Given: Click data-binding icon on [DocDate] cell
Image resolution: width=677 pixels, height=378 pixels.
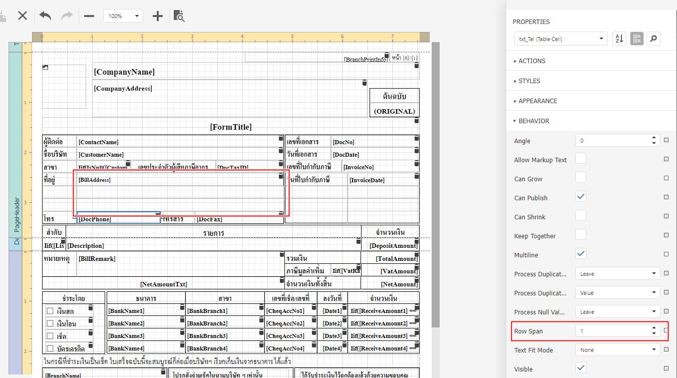Looking at the screenshot, I should pos(416,150).
